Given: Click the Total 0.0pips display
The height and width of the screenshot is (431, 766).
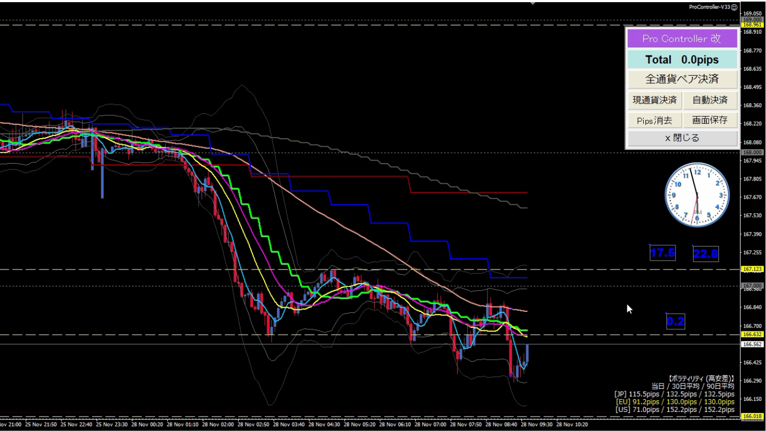Looking at the screenshot, I should (x=682, y=60).
